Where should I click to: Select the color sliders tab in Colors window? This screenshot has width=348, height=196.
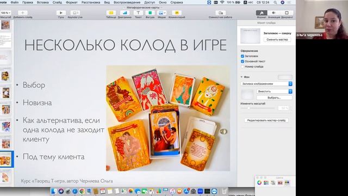point(266,183)
